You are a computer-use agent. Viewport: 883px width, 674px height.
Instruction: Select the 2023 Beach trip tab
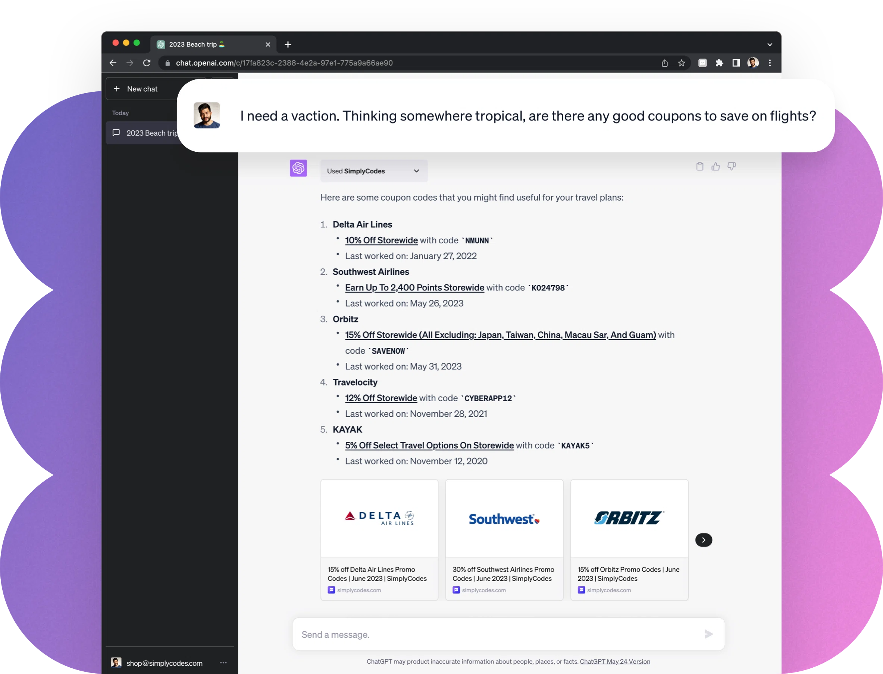pos(213,44)
